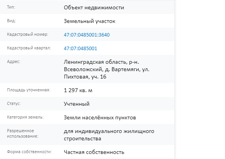The image size is (225, 159).
Task: Click the value 'Частная собственность'
Action: click(94, 152)
